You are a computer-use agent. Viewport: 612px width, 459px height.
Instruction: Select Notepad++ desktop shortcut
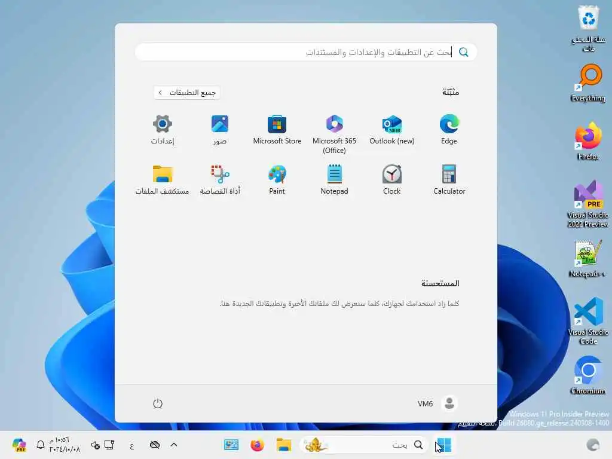588,259
